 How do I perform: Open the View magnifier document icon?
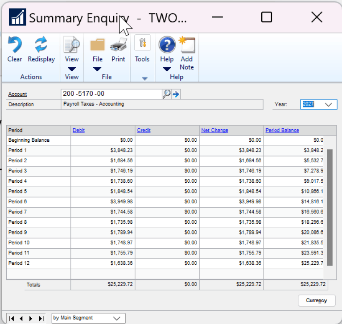click(x=71, y=45)
